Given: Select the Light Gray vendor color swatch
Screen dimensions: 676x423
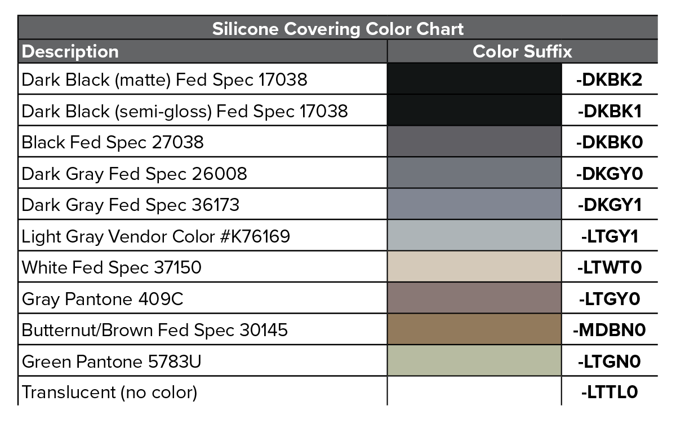Looking at the screenshot, I should point(474,236).
